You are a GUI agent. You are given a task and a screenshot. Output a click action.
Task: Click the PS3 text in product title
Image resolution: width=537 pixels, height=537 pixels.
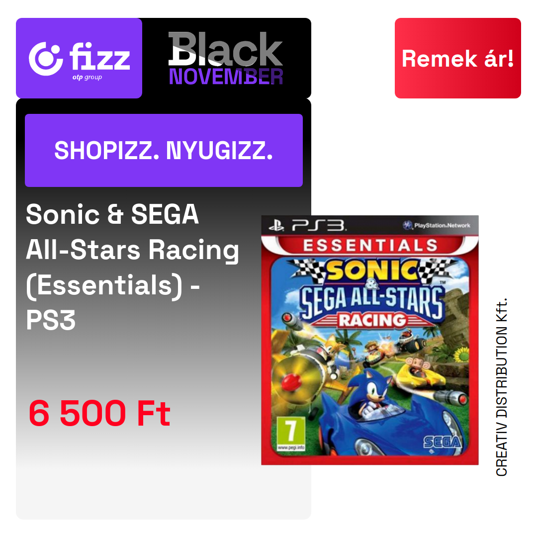(51, 321)
